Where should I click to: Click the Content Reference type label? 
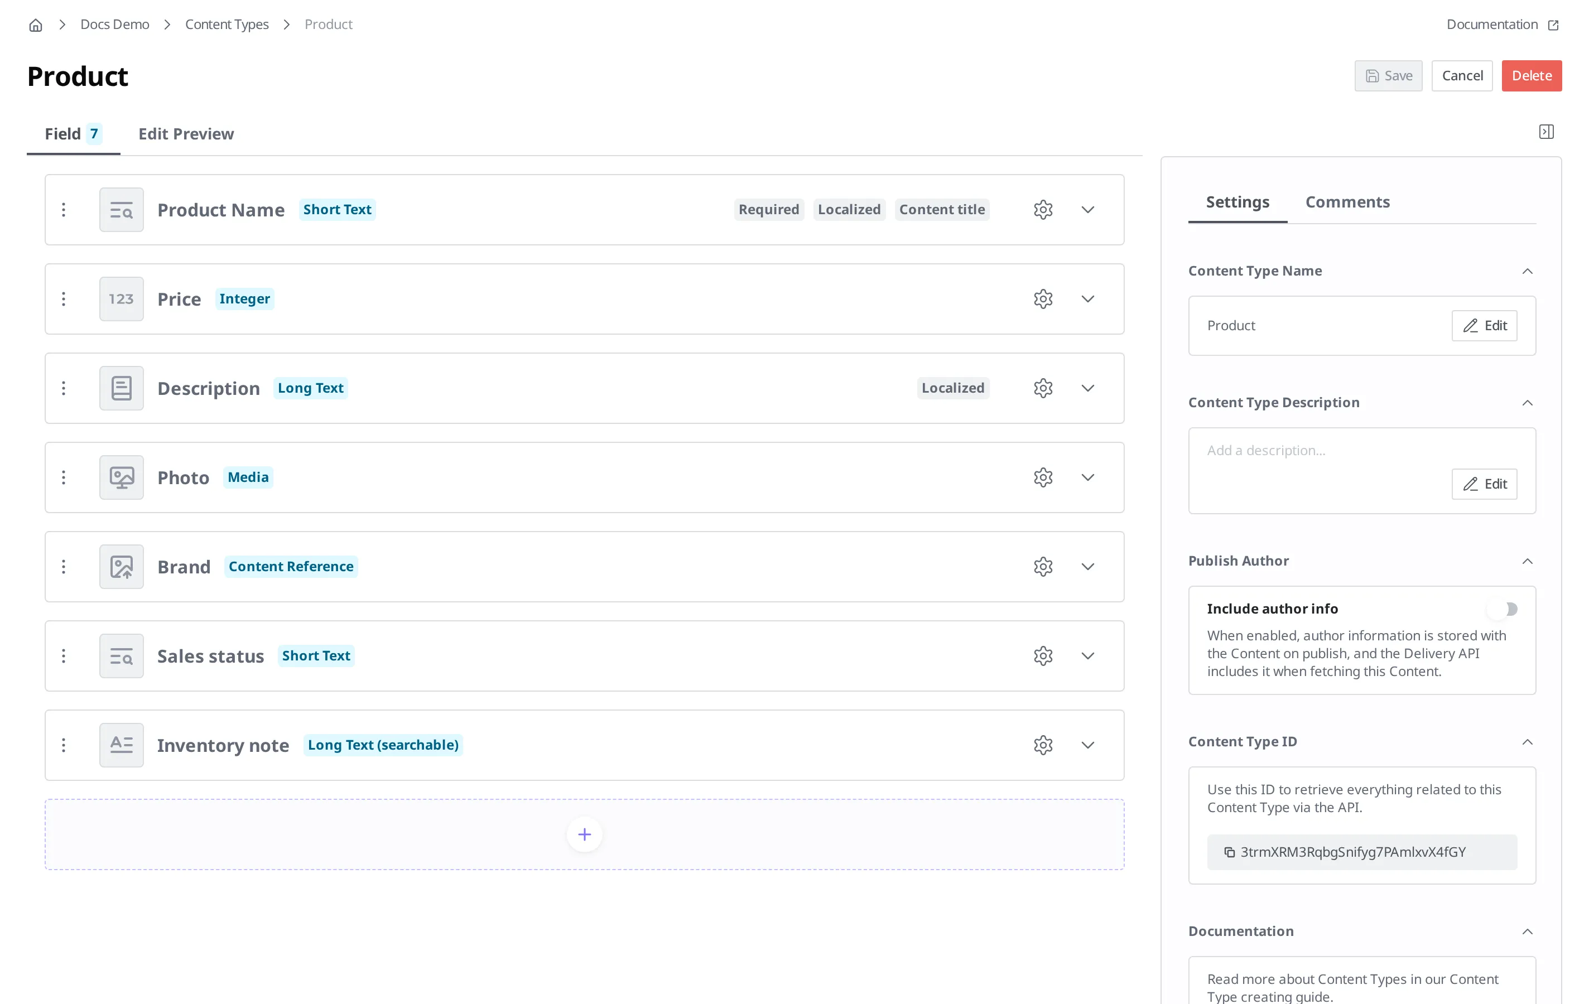(291, 567)
